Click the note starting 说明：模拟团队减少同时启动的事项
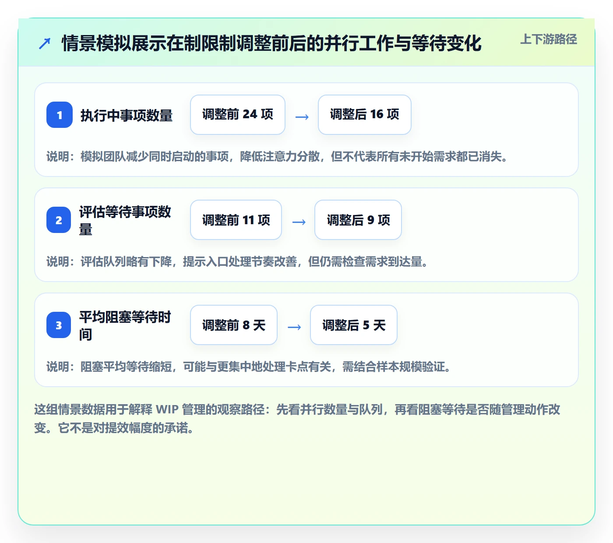 point(278,157)
